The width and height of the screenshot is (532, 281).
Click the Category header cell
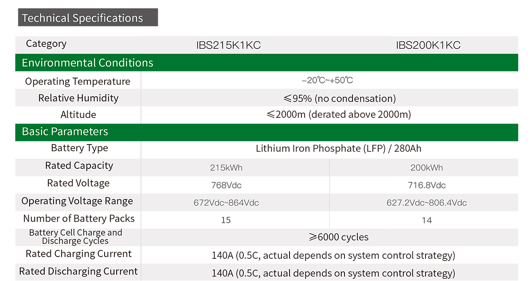(x=46, y=44)
